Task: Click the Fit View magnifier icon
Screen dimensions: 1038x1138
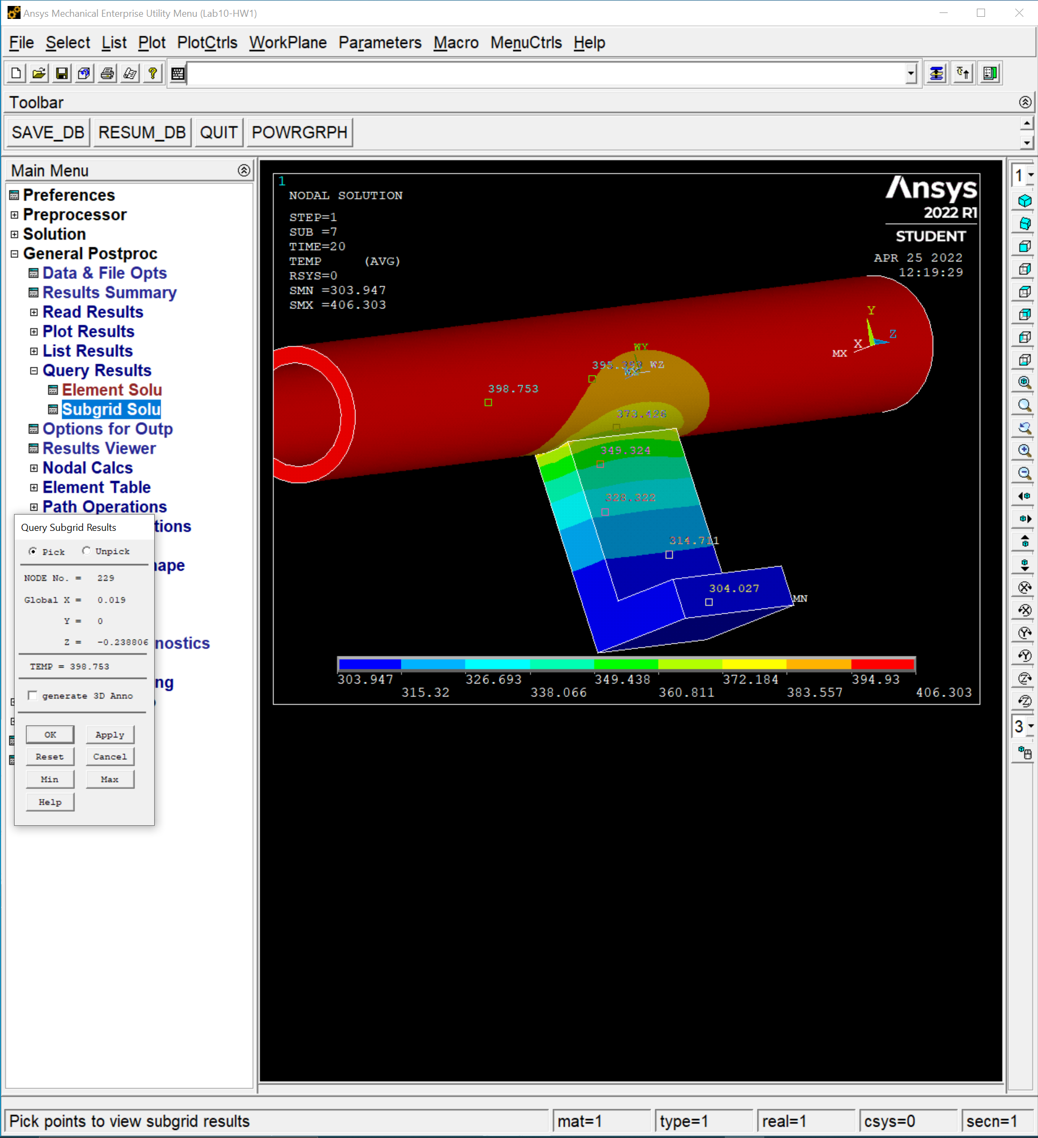Action: tap(1024, 382)
